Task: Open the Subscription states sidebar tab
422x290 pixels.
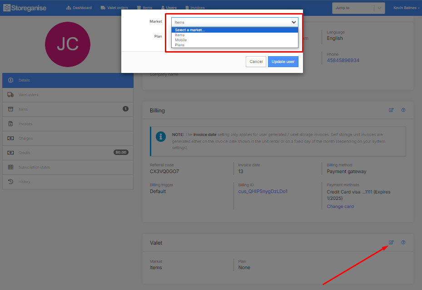Action: [68, 167]
